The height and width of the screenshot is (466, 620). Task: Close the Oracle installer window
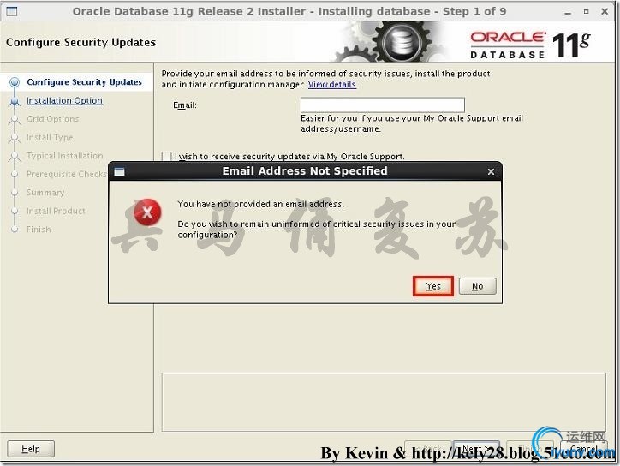605,11
